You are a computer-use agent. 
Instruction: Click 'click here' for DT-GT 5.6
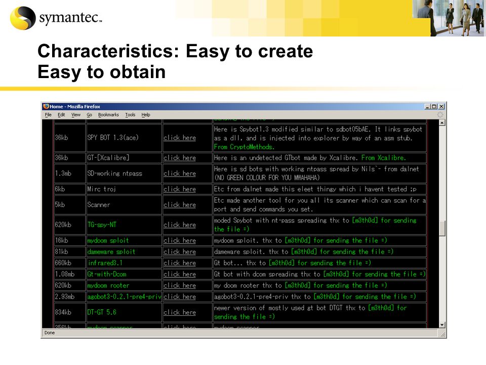(180, 313)
